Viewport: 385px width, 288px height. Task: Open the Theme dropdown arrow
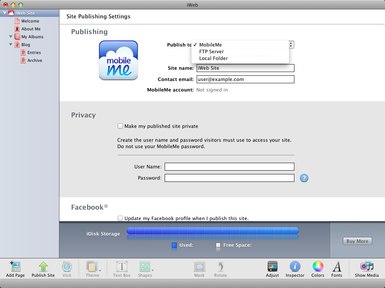(x=100, y=270)
